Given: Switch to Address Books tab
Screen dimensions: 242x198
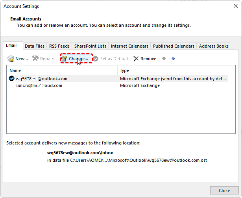Looking at the screenshot, I should pos(214,46).
